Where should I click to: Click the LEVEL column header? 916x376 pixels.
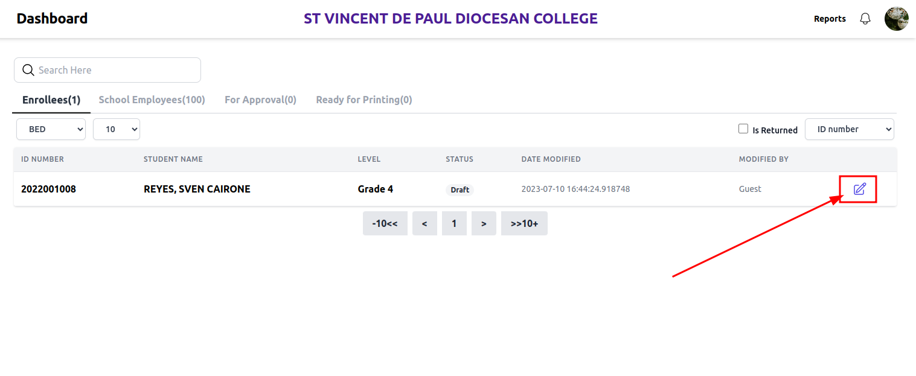[x=369, y=159]
